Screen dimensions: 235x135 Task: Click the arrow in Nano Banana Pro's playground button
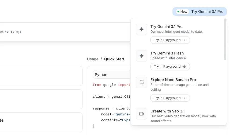tap(184, 98)
